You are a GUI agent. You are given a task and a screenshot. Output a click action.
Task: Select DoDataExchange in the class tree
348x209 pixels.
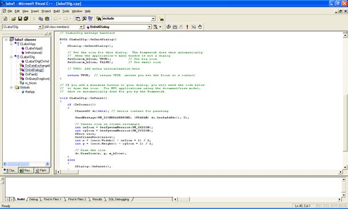[37, 66]
